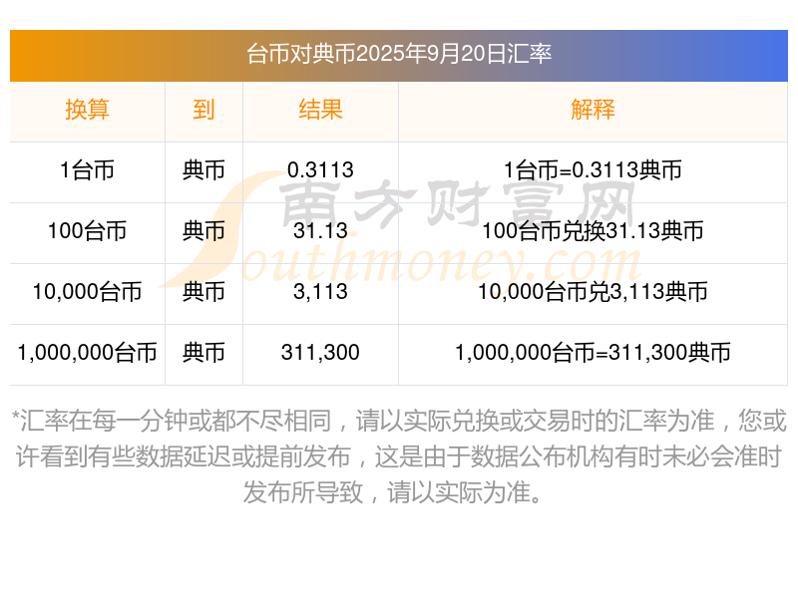Select the cell '100台币'

[x=87, y=231]
